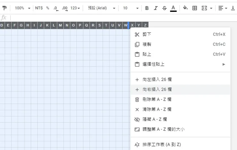Image resolution: width=237 pixels, height=150 pixels.
Task: Open the borders tool
Action: coord(195,8)
